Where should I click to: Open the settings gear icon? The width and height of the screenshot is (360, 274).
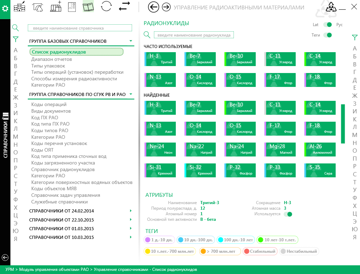5,9
